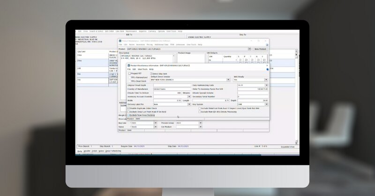
Task: Switch to the Detail Scheduling tab
Action: [x=113, y=151]
